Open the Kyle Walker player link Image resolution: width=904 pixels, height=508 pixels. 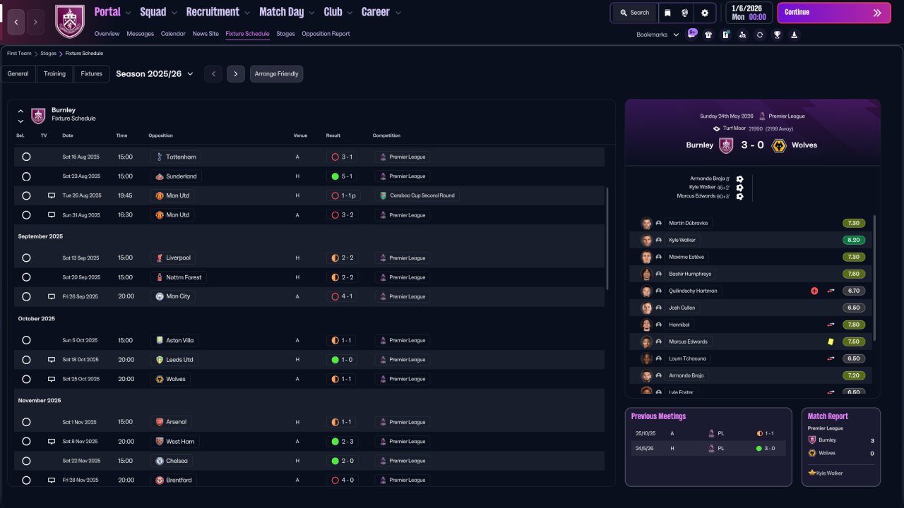pyautogui.click(x=682, y=240)
